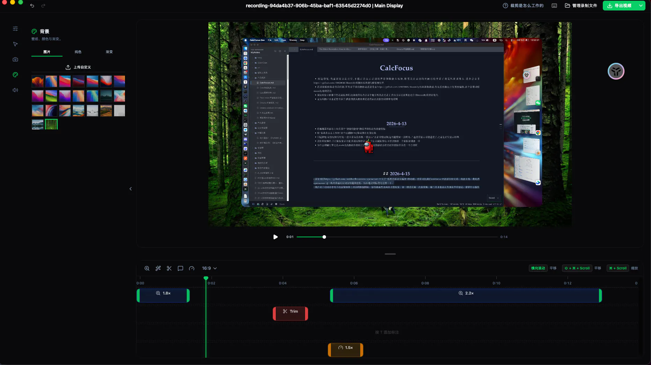Click the 0:04 mark on timeline ruler

point(283,283)
